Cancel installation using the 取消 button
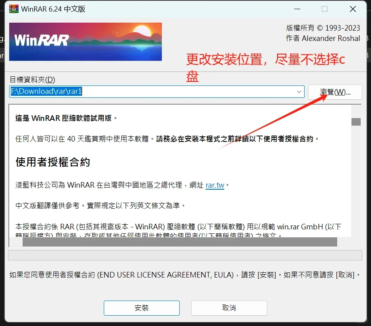The width and height of the screenshot is (371, 326). pyautogui.click(x=229, y=308)
